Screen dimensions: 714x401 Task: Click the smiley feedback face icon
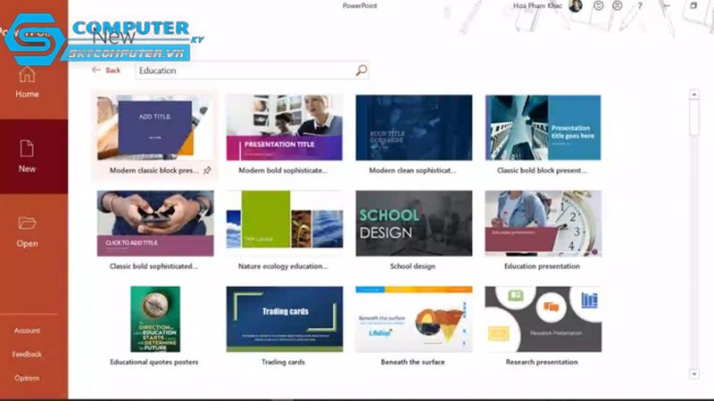point(599,5)
